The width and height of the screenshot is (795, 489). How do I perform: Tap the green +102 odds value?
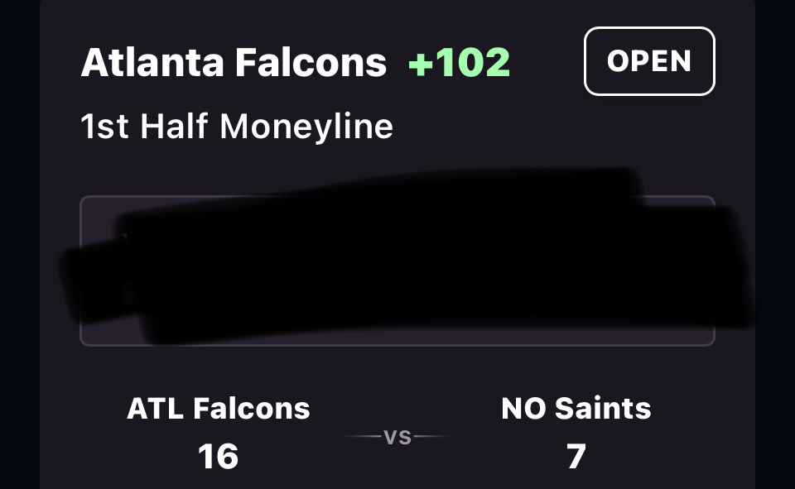pyautogui.click(x=460, y=64)
